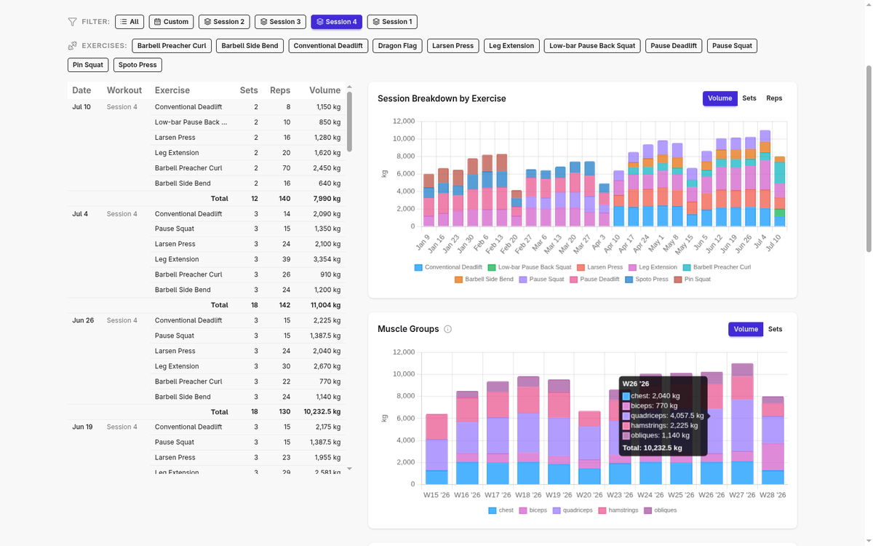Toggle the Session 4 filter off

[336, 22]
